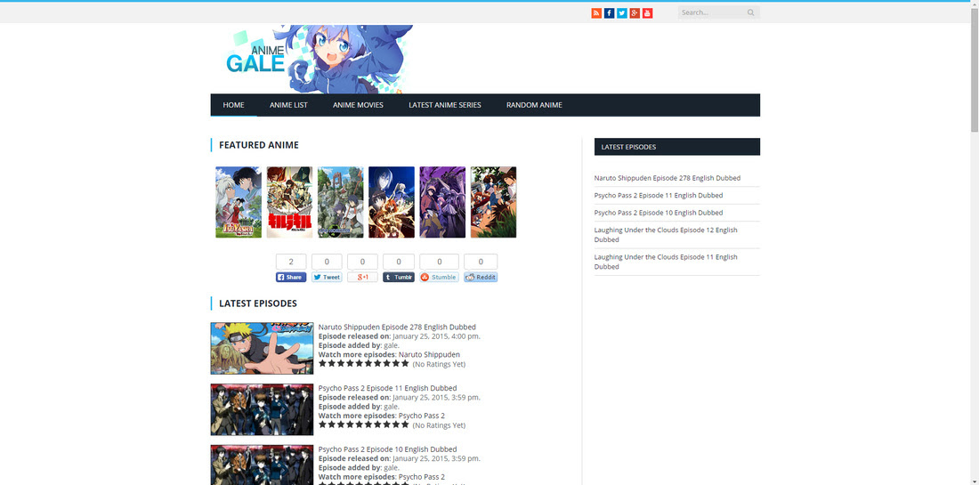Open the Twitter social icon in header
This screenshot has width=979, height=485.
click(x=622, y=13)
